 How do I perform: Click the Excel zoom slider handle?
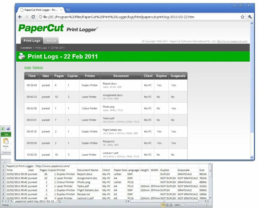(x=195, y=205)
